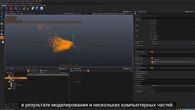Click the red-blue combine cubes shelf icon
Image resolution: width=195 pixels, height=110 pixels.
pyautogui.click(x=16, y=8)
